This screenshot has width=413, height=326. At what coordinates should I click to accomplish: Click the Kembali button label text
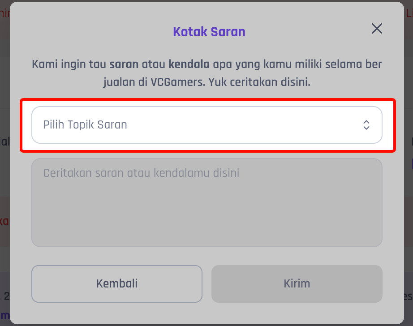point(117,283)
